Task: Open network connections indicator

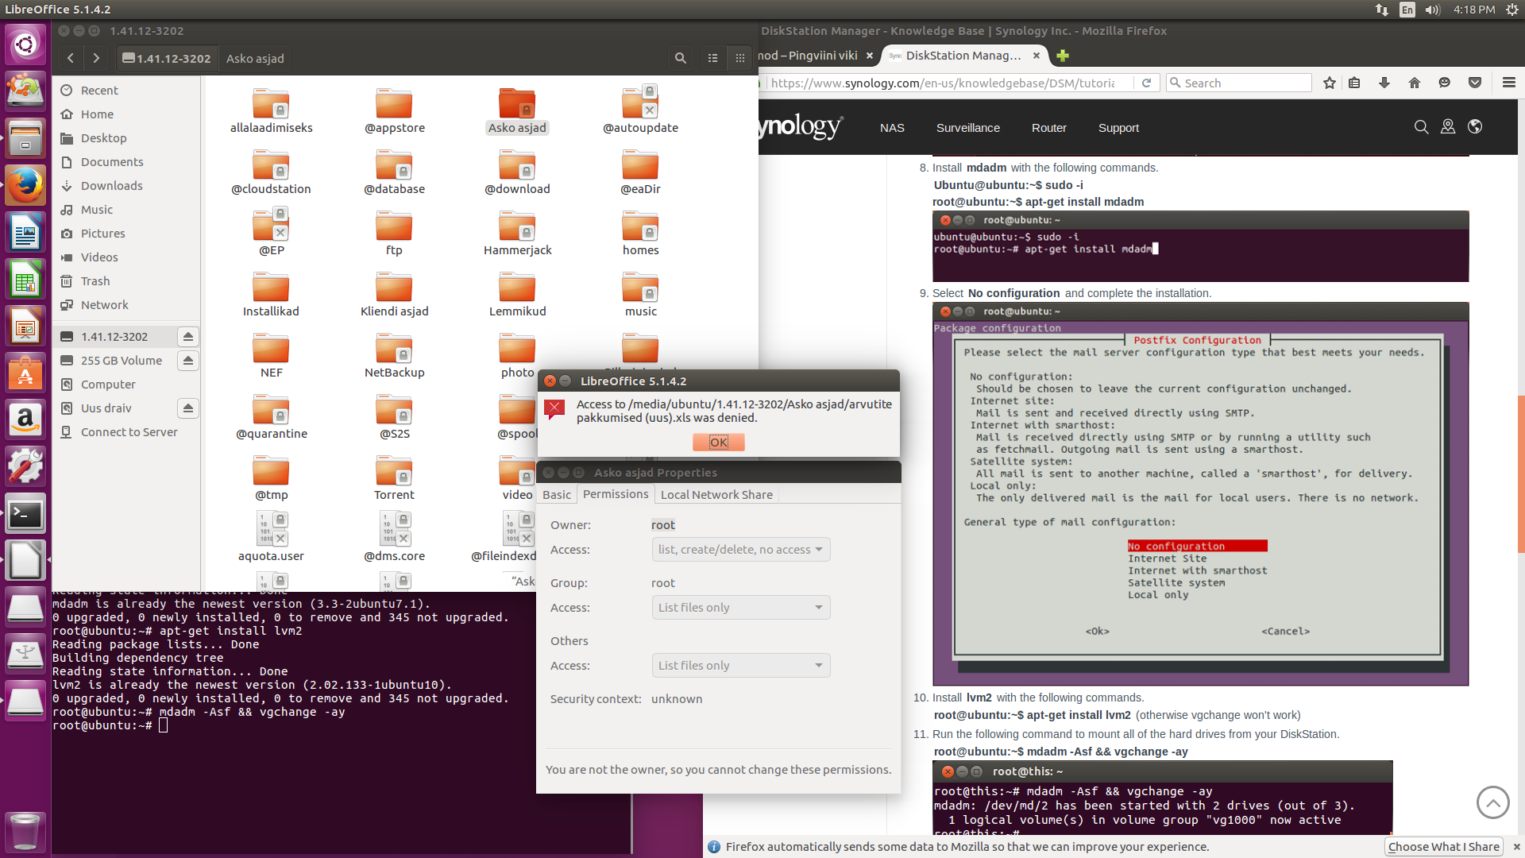Action: (x=1382, y=10)
